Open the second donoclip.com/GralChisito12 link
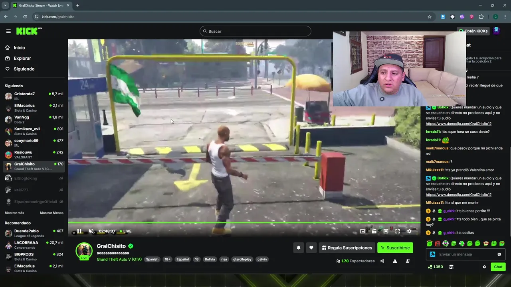Viewport: 511px width, 287px height. click(458, 195)
